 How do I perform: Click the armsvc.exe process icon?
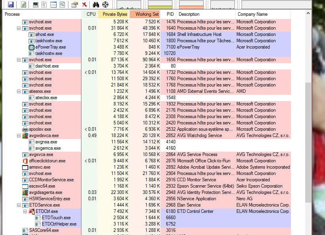25,167
